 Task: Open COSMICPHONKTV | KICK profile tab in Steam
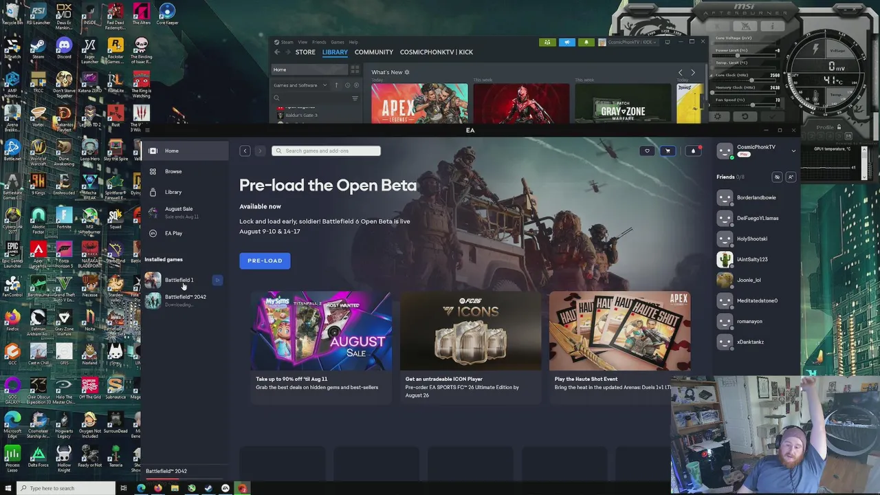[437, 52]
